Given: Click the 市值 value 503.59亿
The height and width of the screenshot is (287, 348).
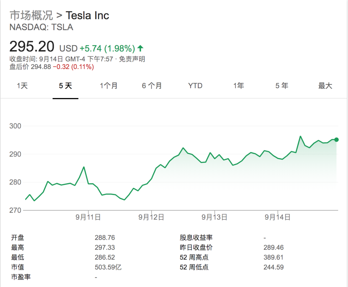Looking at the screenshot, I should 108,267.
